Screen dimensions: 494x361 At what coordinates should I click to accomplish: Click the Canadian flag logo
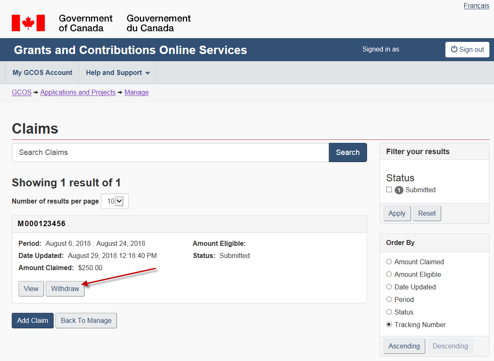(x=28, y=23)
